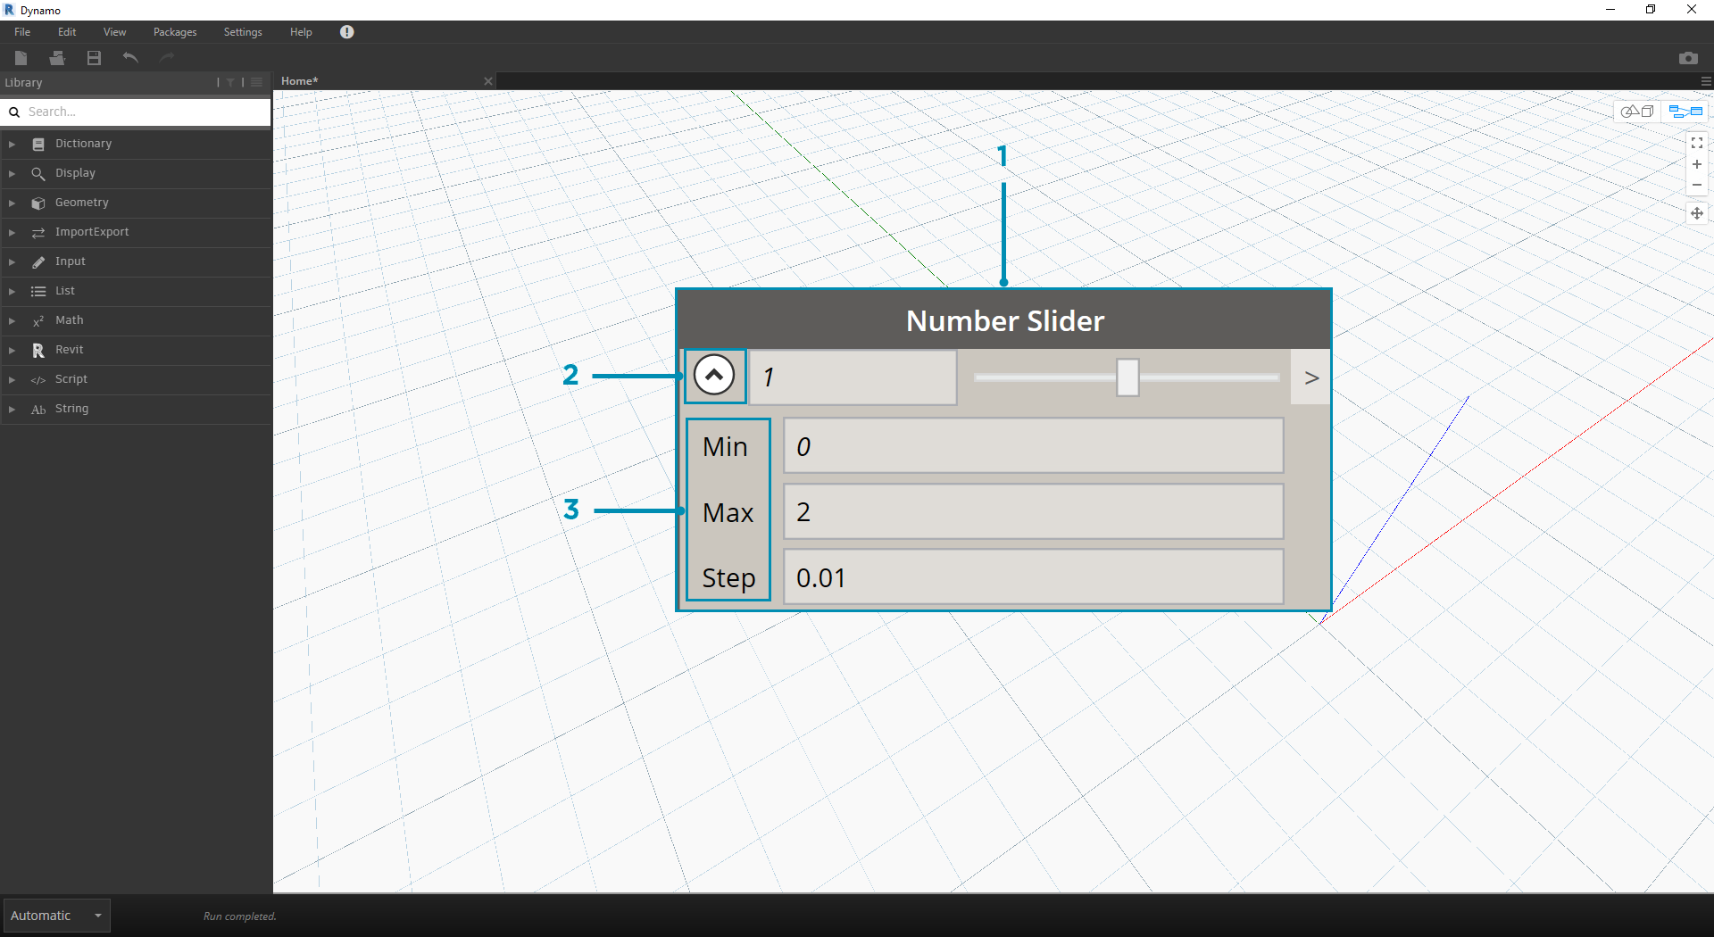
Task: Click the String Ab icon
Action: pyautogui.click(x=38, y=409)
